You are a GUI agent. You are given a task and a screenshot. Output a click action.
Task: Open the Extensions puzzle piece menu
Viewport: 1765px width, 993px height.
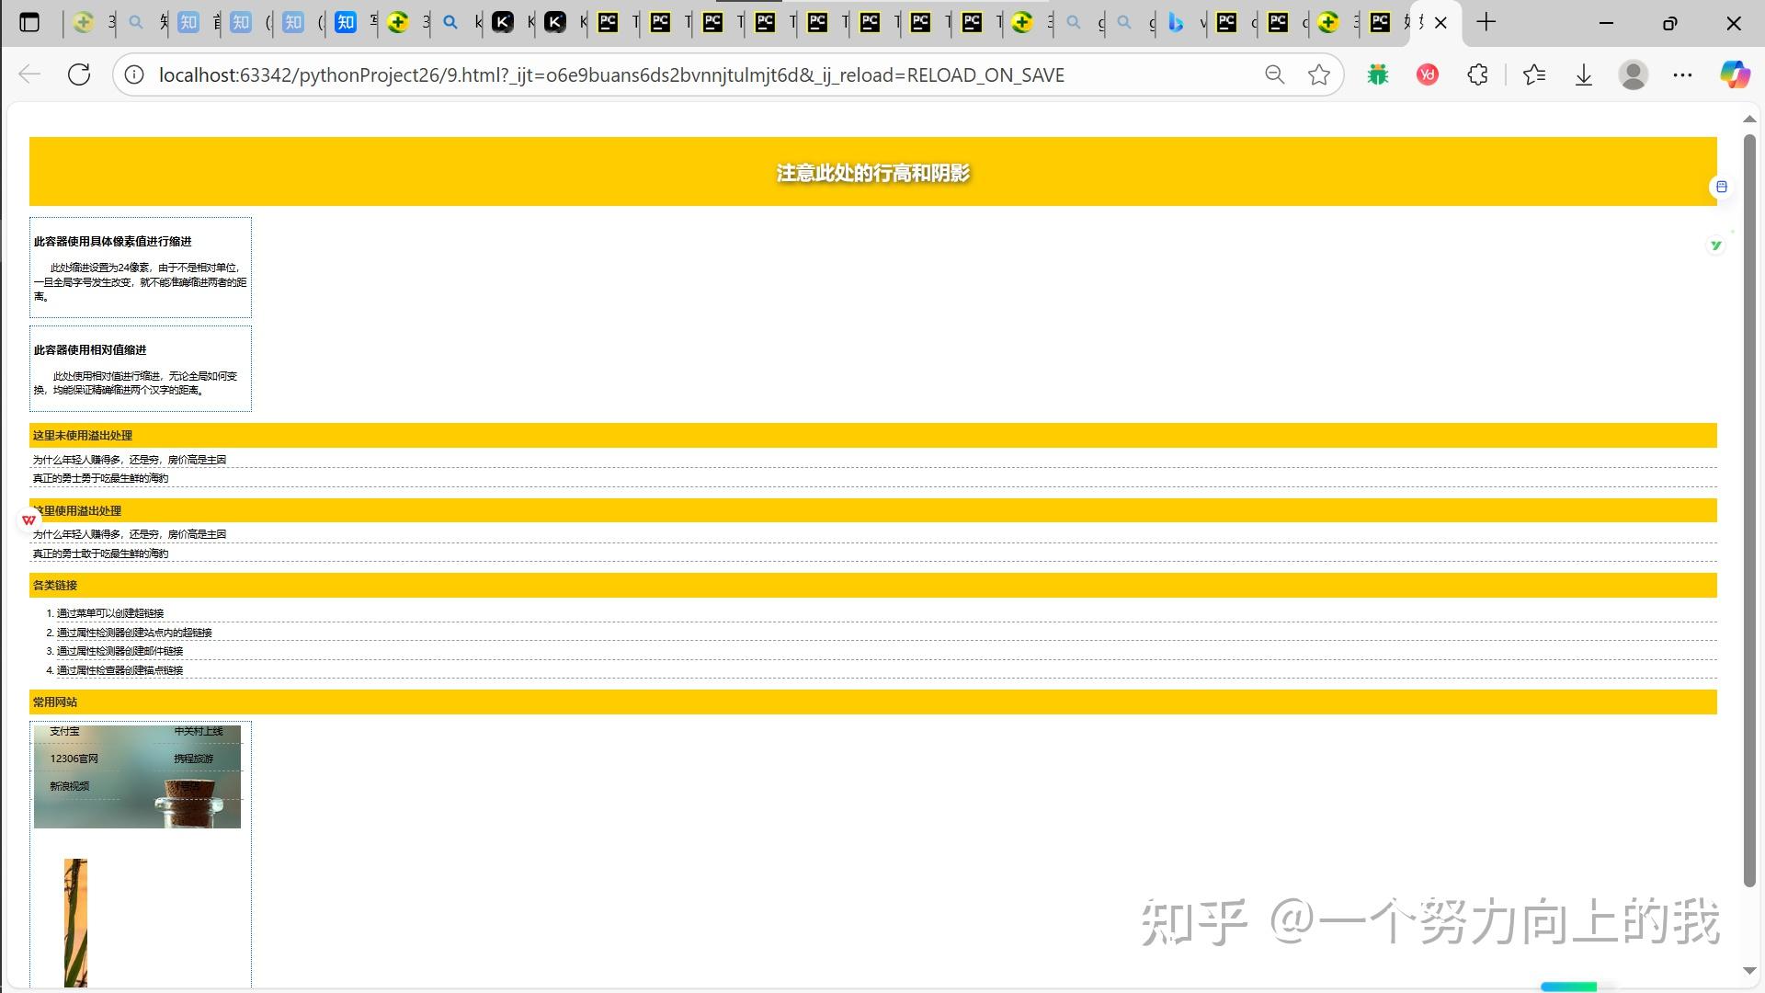coord(1477,74)
